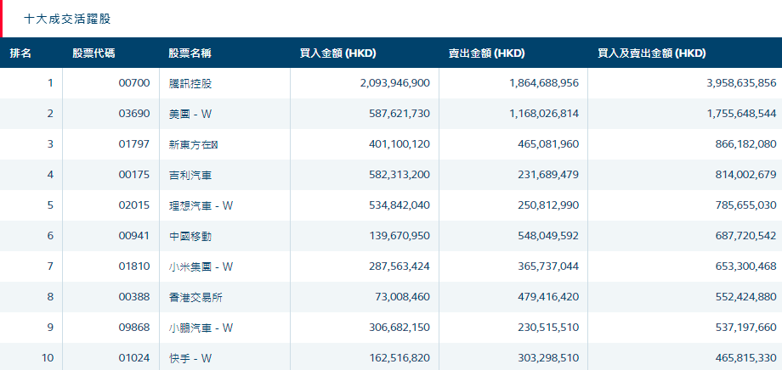Image resolution: width=782 pixels, height=370 pixels.
Task: Select stock name 騰訊控股
Action: pyautogui.click(x=190, y=83)
